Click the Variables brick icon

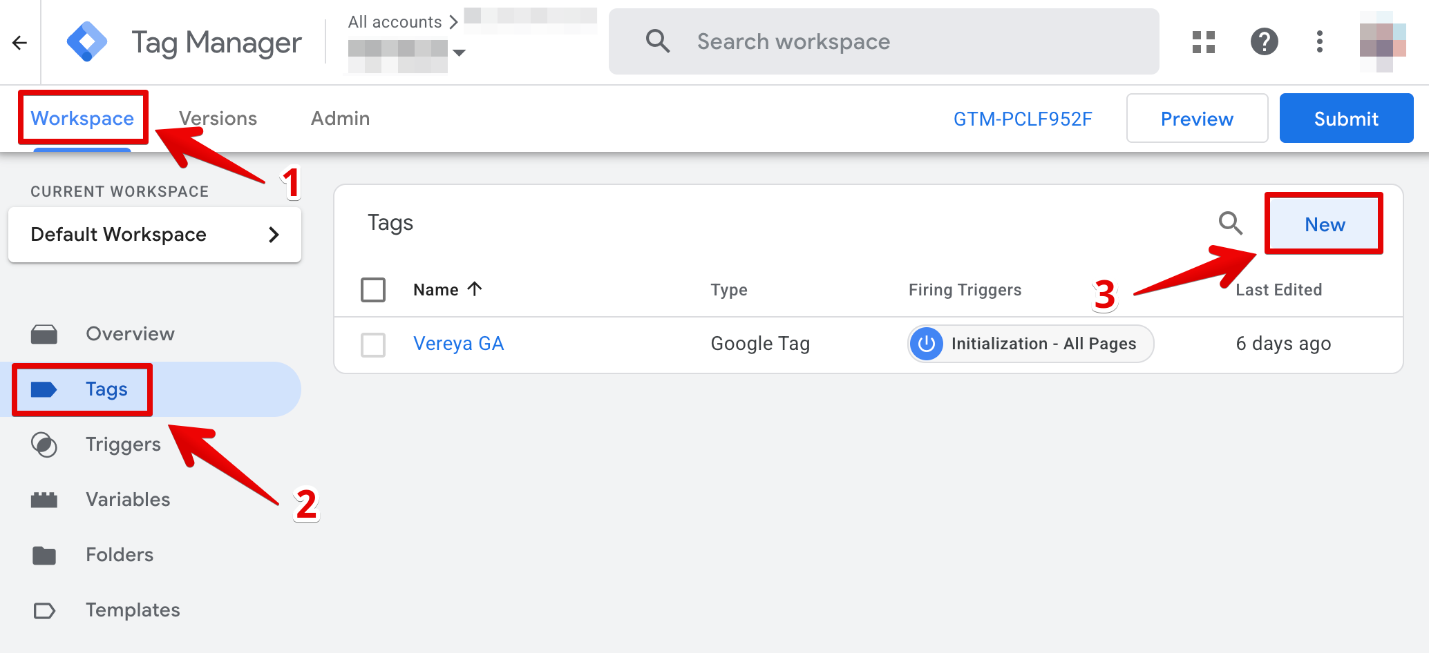[44, 500]
